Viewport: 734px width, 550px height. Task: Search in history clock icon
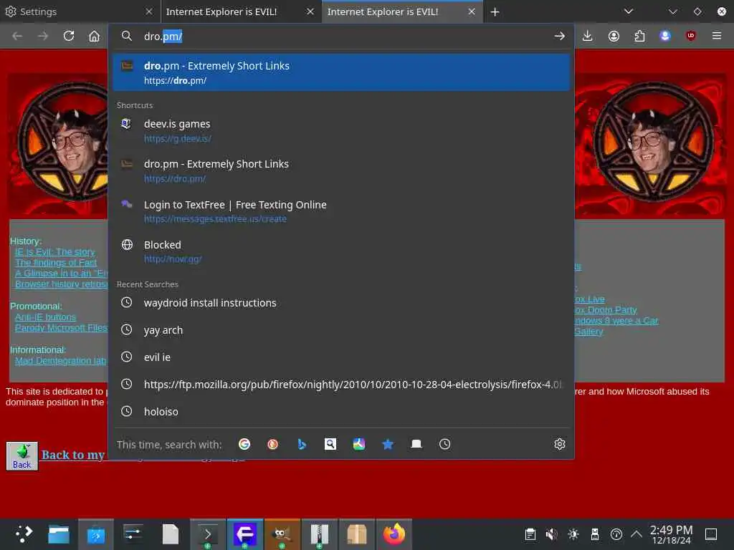tap(444, 444)
